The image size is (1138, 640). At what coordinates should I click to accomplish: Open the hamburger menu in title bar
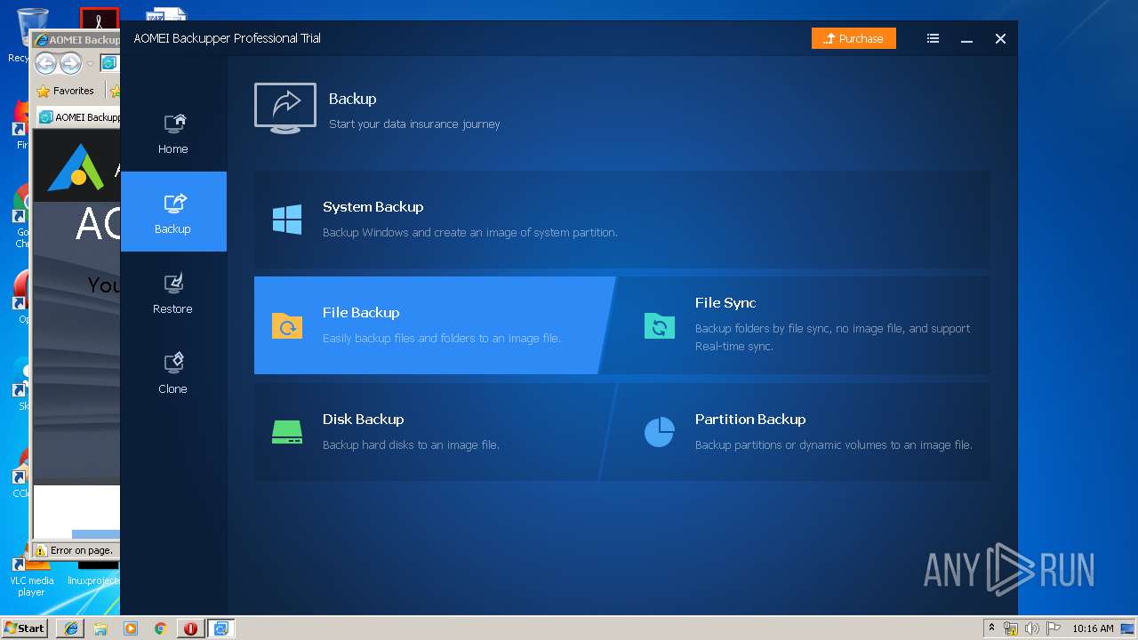click(x=933, y=38)
